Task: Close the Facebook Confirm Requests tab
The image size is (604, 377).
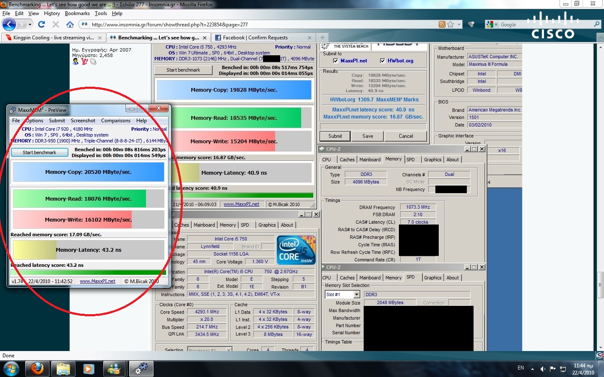Action: [310, 38]
